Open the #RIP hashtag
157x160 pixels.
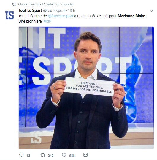[x=47, y=21]
